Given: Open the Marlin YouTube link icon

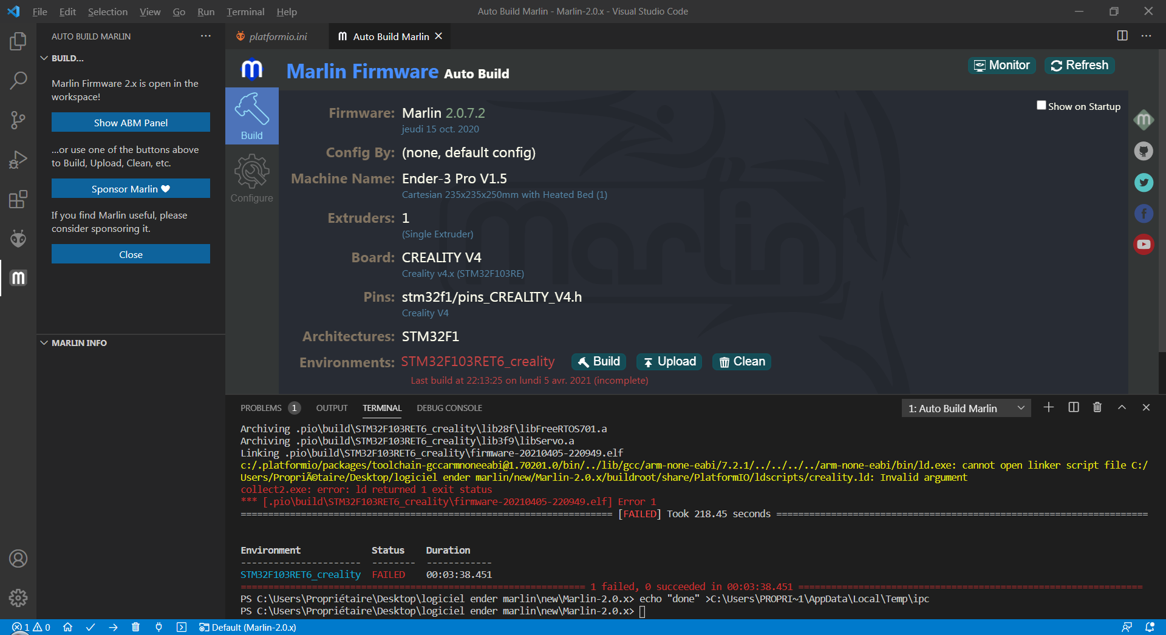Looking at the screenshot, I should click(x=1144, y=244).
